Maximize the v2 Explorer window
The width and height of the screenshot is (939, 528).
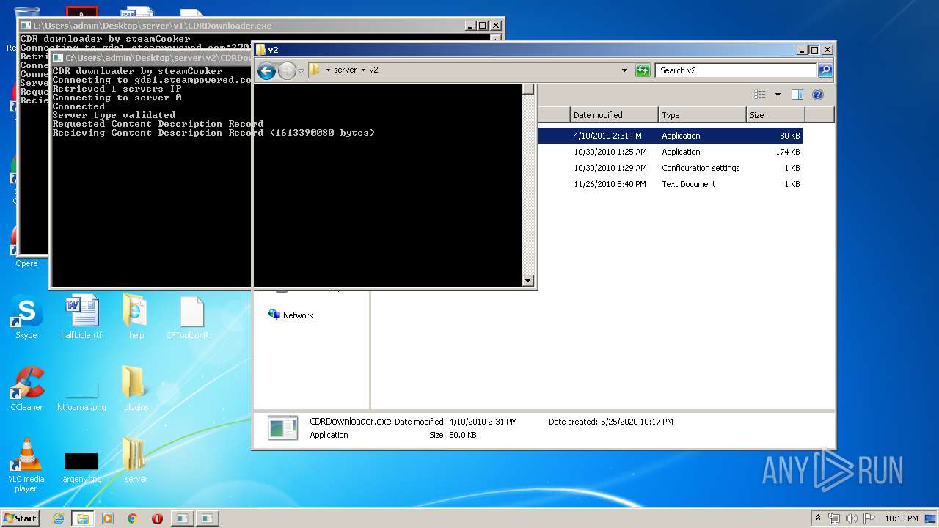pos(814,50)
